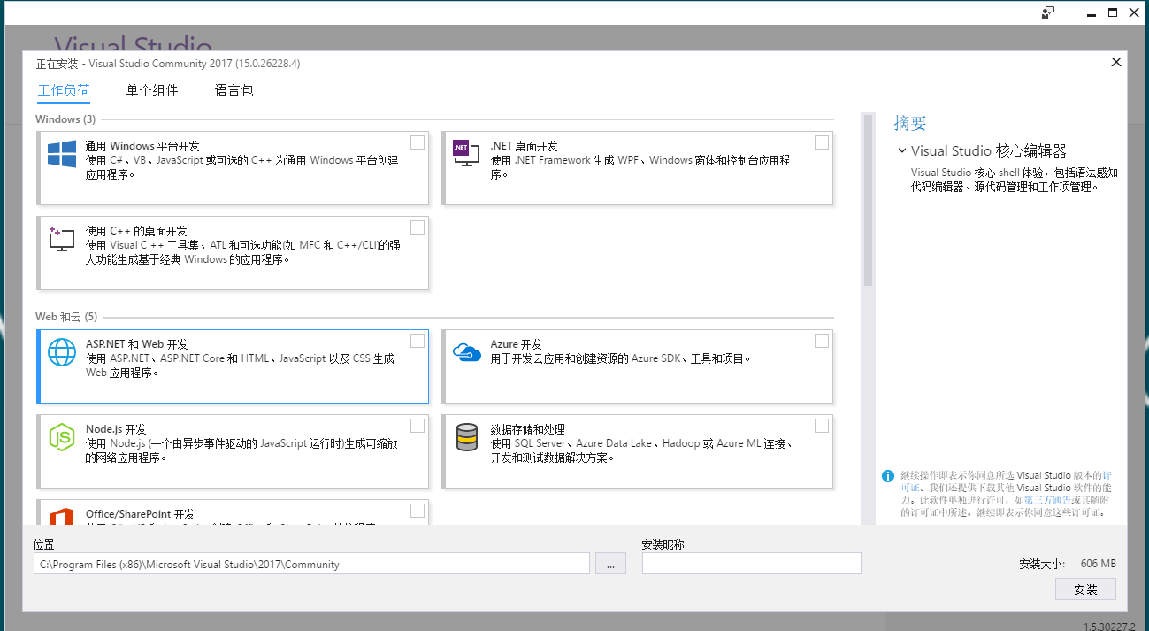Close the Visual Studio Community 2017 install dialog
The height and width of the screenshot is (631, 1149).
pos(1116,62)
